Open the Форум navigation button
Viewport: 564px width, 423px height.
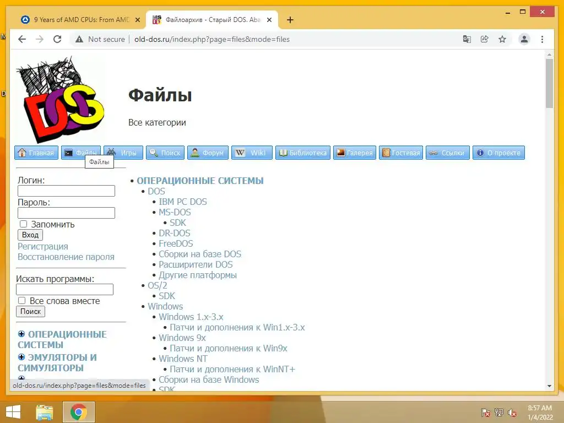tap(208, 153)
